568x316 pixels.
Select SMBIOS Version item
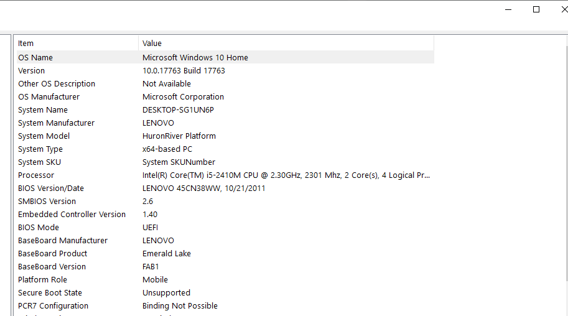(x=47, y=201)
